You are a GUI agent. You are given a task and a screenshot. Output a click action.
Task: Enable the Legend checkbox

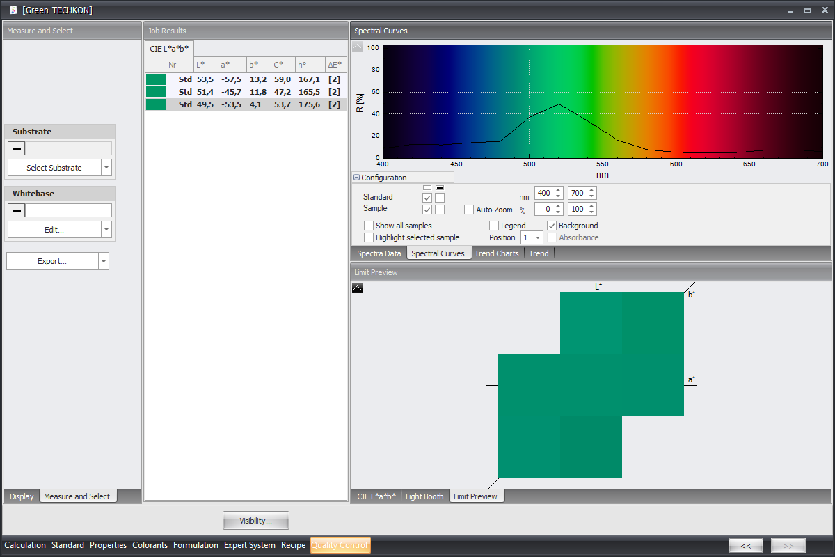click(494, 226)
